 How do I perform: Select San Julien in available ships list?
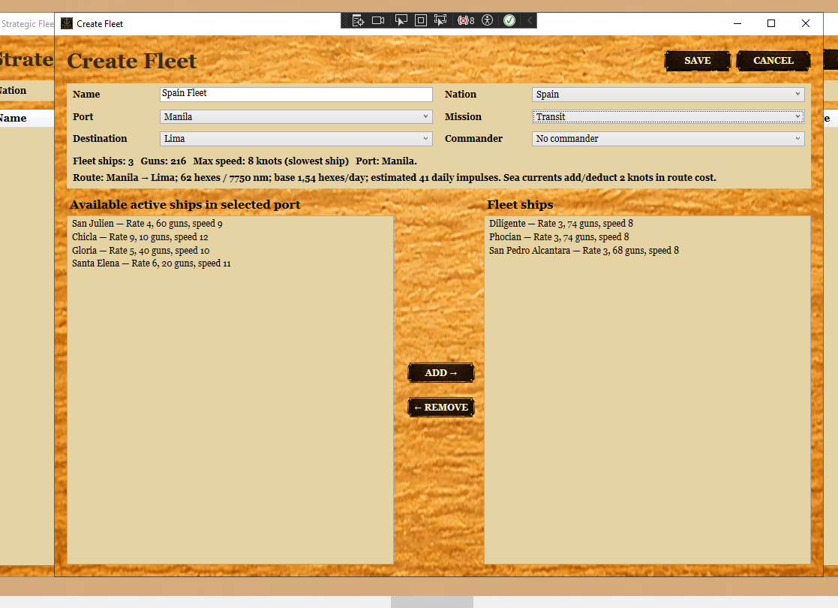pos(230,224)
